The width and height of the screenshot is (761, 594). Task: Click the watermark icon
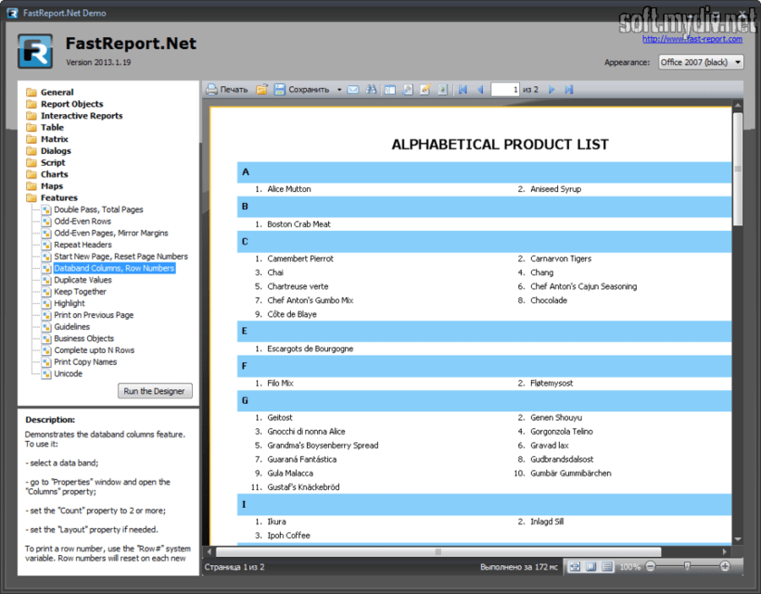(443, 90)
